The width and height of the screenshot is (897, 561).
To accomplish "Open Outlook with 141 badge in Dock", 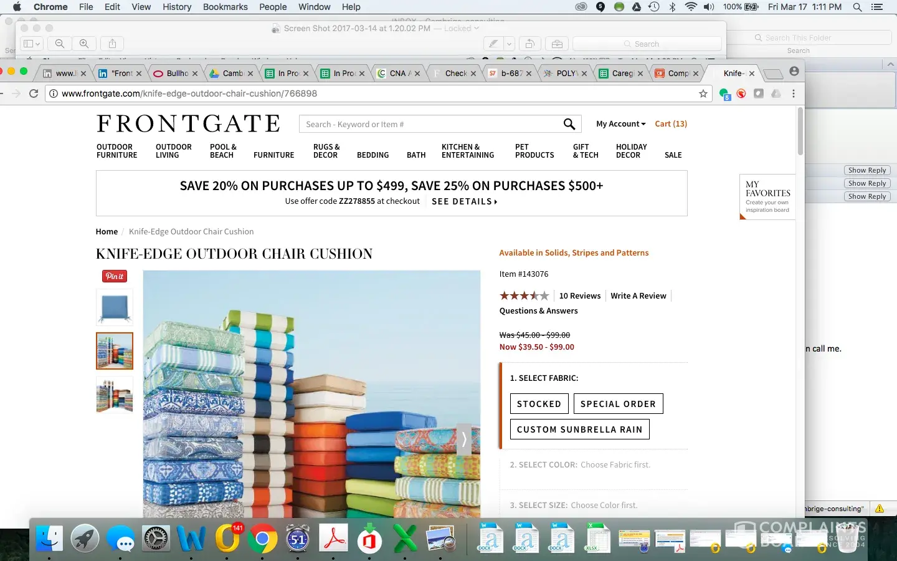I will coord(227,538).
